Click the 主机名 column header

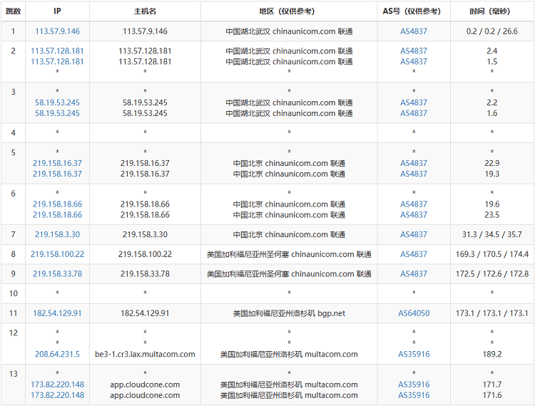pyautogui.click(x=145, y=11)
